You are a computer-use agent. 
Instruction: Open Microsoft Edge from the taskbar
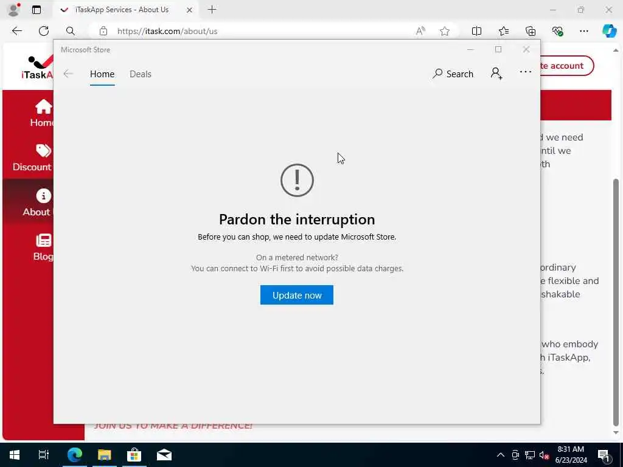[74, 455]
